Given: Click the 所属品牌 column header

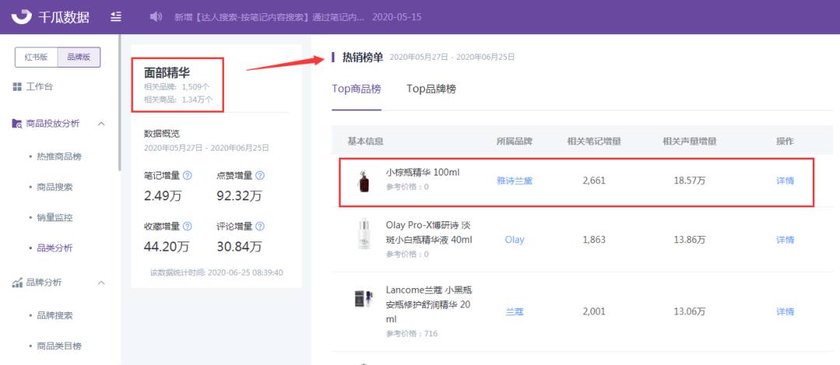Looking at the screenshot, I should click(514, 141).
